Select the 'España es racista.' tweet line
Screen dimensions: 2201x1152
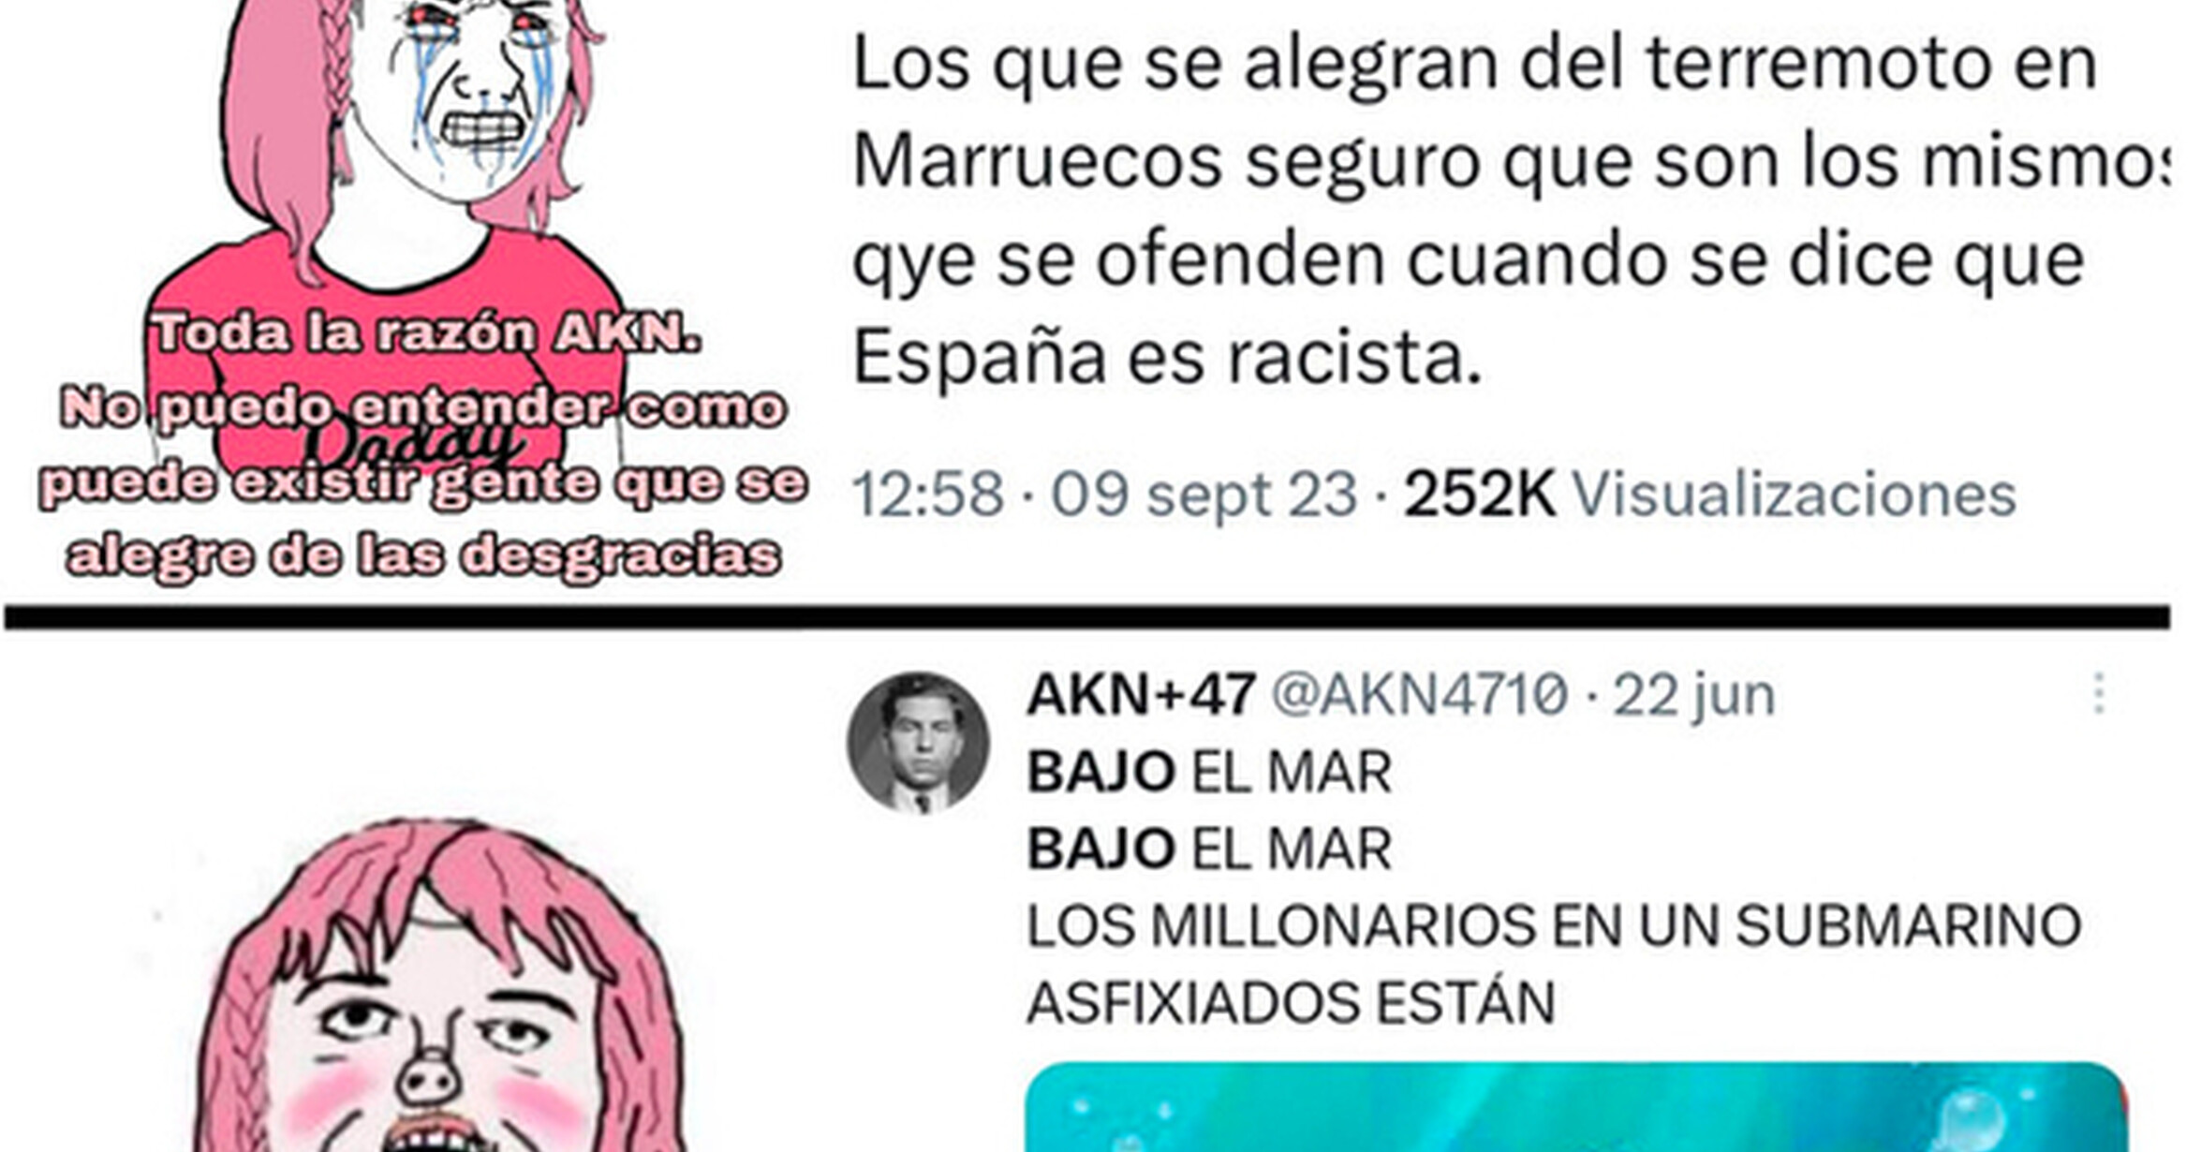click(1167, 358)
